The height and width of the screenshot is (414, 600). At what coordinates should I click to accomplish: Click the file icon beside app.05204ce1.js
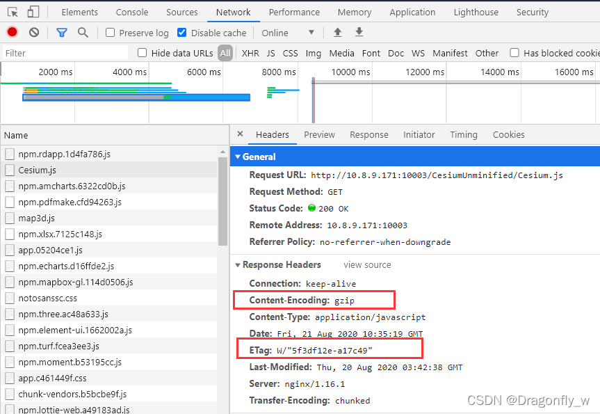[x=10, y=250]
